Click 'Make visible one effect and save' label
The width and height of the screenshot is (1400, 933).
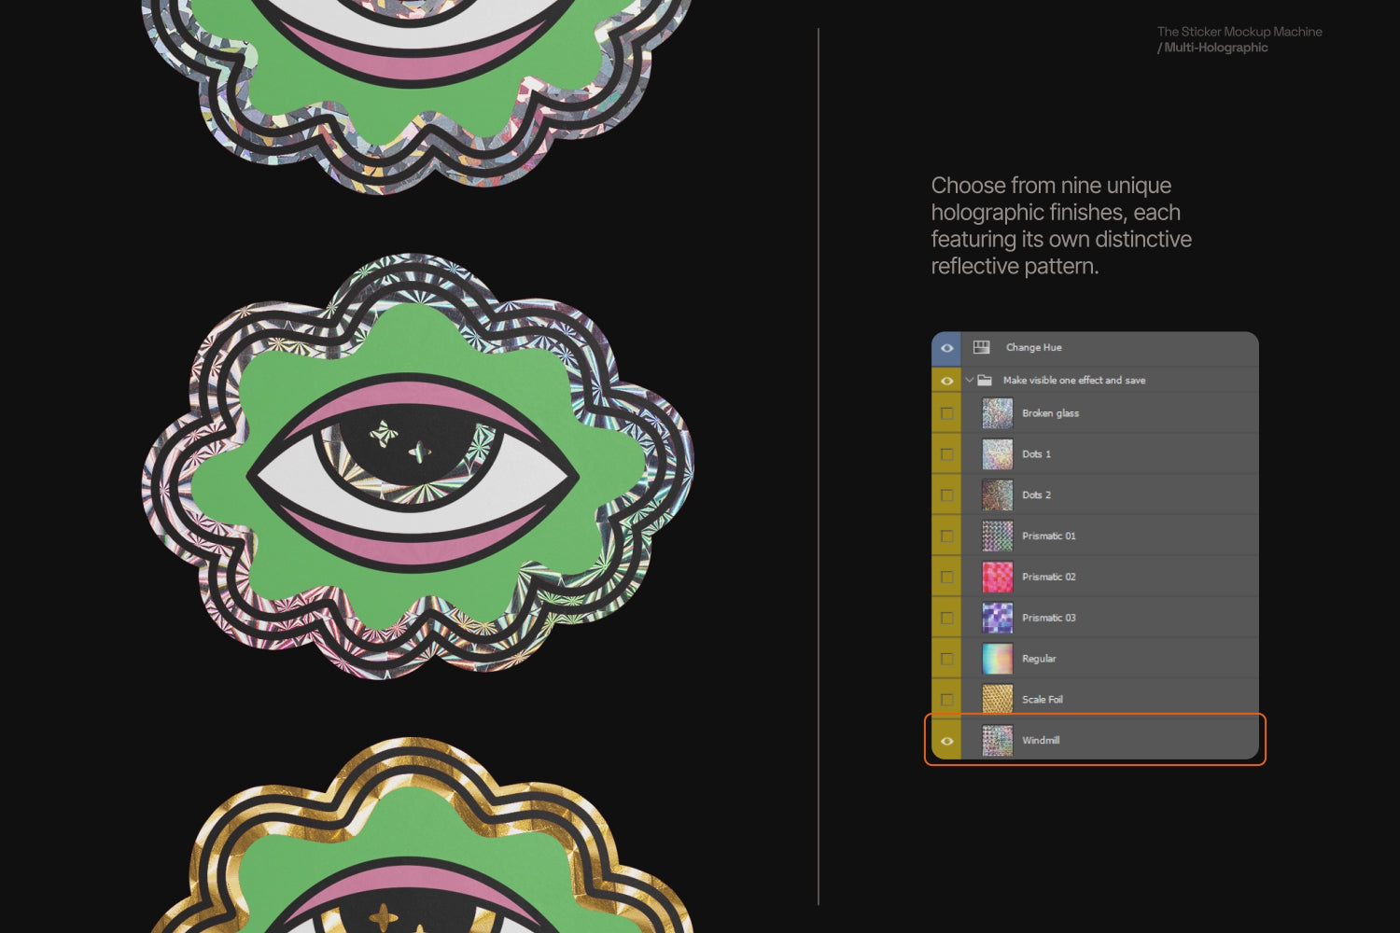[1074, 381]
